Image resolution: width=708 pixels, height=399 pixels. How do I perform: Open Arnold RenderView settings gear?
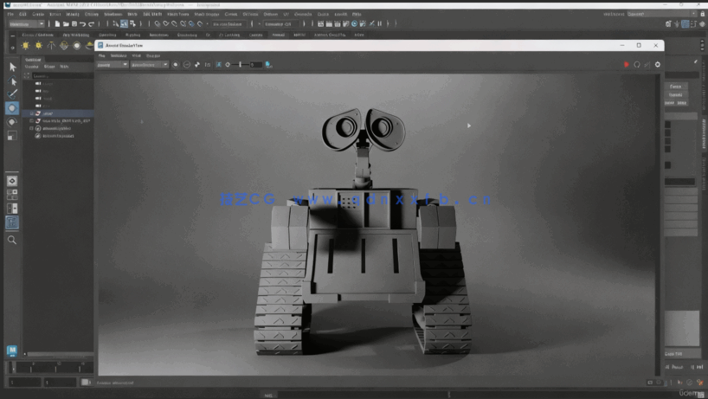point(658,64)
